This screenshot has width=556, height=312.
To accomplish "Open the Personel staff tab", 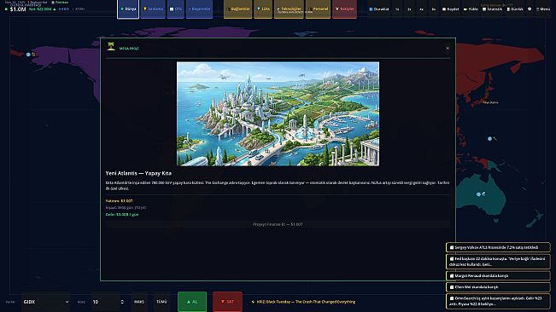I will coord(318,9).
